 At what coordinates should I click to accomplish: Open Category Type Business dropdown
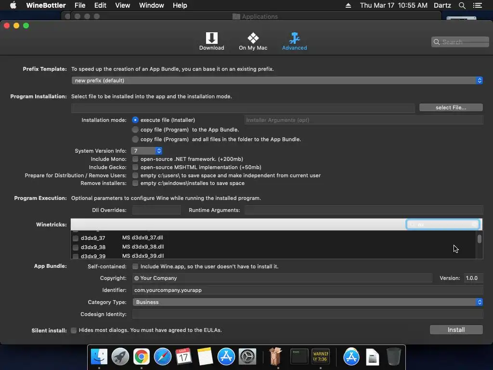point(308,302)
